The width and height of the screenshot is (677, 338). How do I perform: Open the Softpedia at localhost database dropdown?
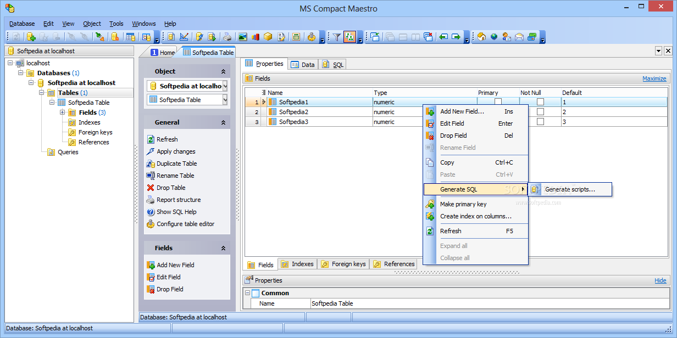(225, 86)
